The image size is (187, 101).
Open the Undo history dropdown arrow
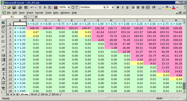(x=35, y=7)
